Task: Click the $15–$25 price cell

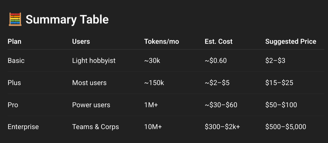Action: pos(279,83)
